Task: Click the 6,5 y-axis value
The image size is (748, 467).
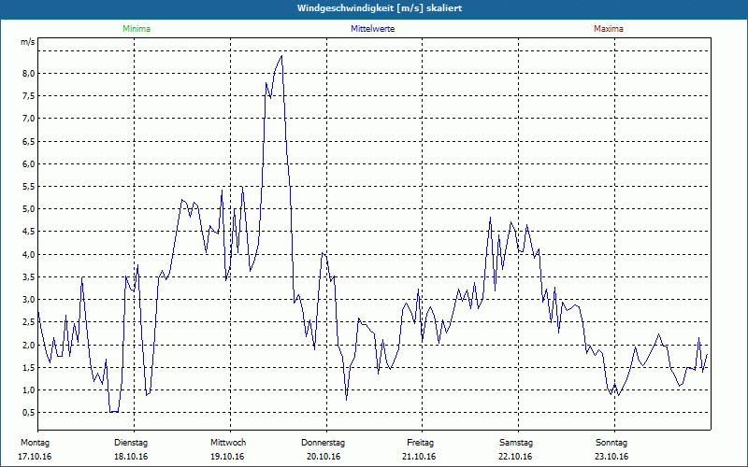Action: [x=28, y=142]
